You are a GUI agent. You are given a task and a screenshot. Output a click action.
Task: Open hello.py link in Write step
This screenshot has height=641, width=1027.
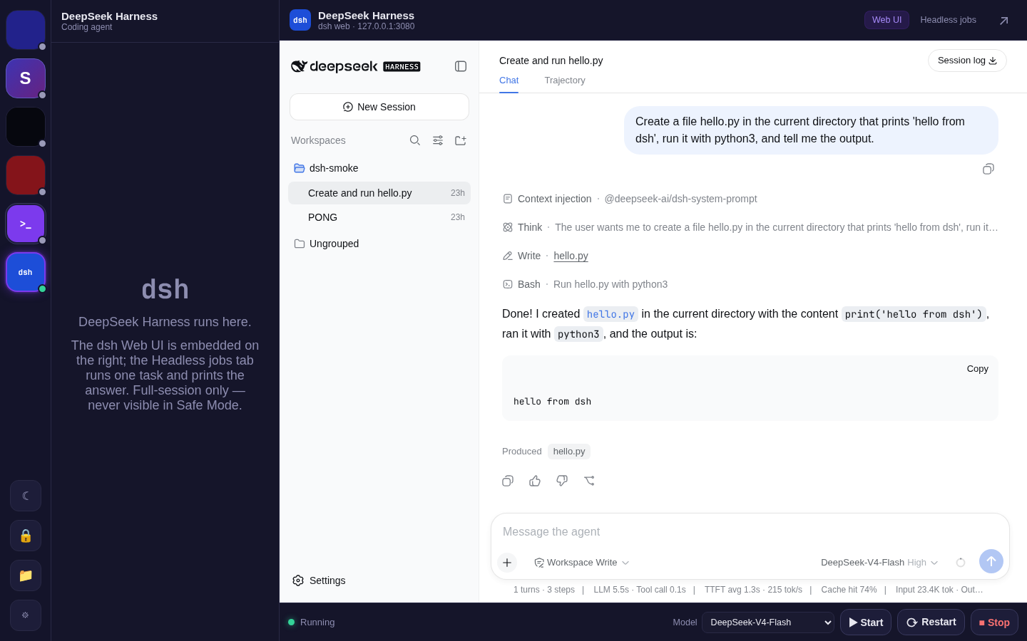coord(571,256)
